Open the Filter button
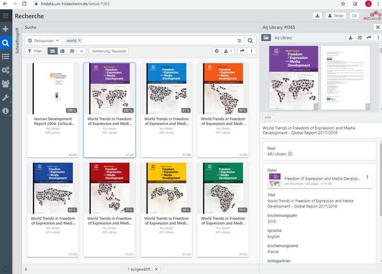The width and height of the screenshot is (382, 274). point(35,51)
